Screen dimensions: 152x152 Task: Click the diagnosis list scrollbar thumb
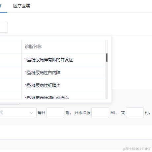[x=107, y=57]
